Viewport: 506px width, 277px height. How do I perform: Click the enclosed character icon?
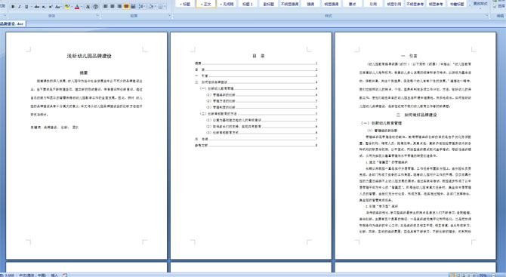(95, 7)
